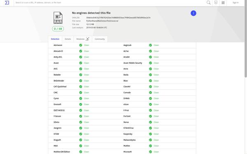The height and width of the screenshot is (154, 247).
Task: Click the F-Secure engine name
Action: (x=57, y=116)
